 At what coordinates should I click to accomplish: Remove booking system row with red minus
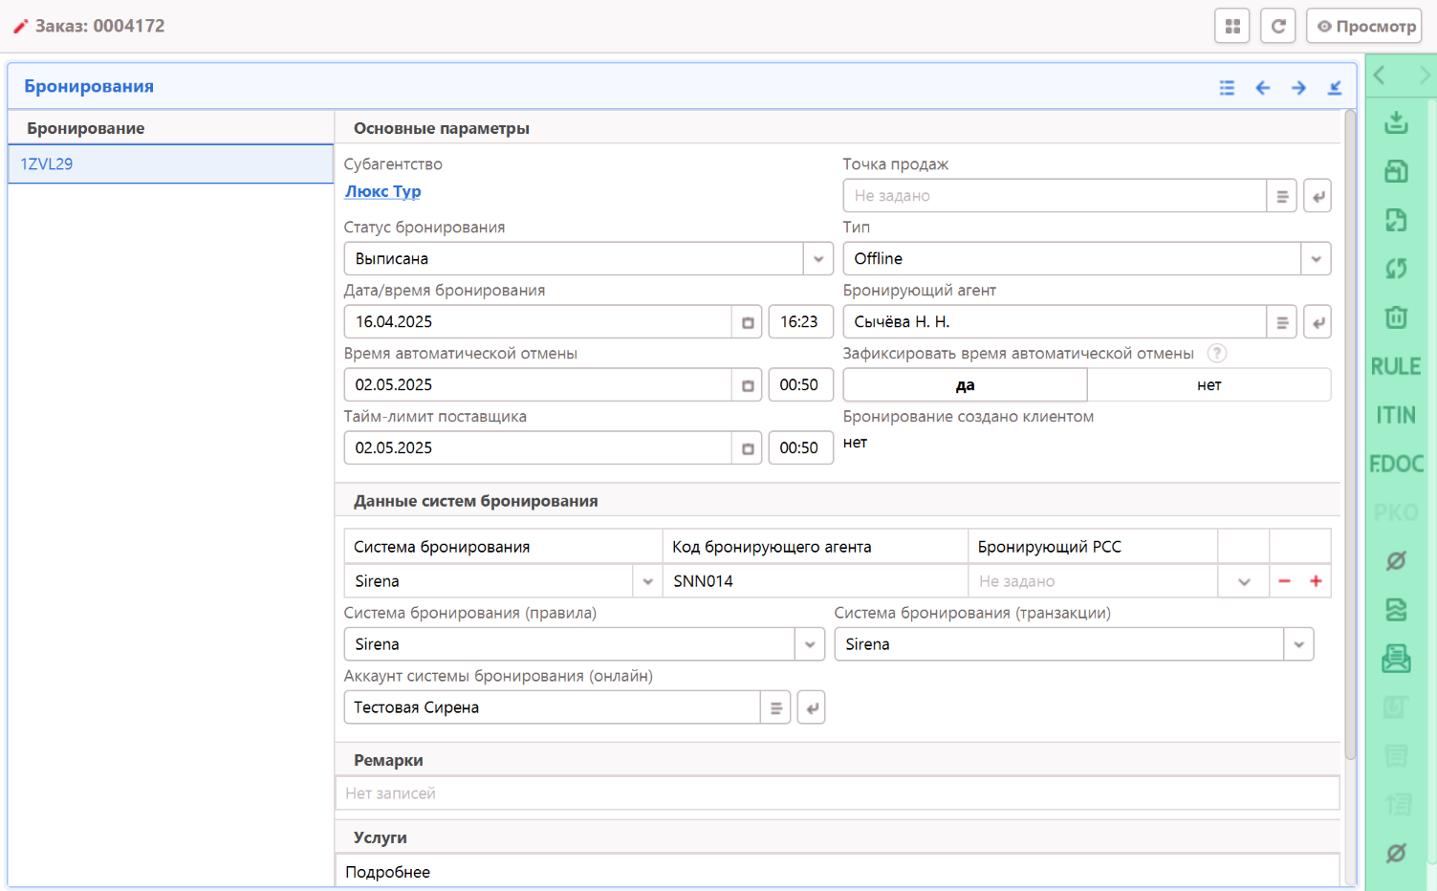point(1284,581)
